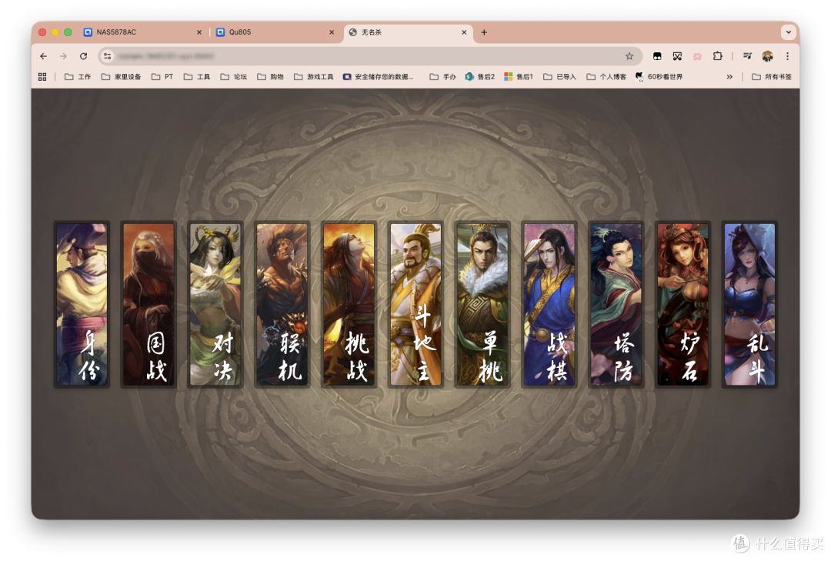Open the 游戏工具 bookmark folder
Screen dimensions: 831x561
coord(314,77)
